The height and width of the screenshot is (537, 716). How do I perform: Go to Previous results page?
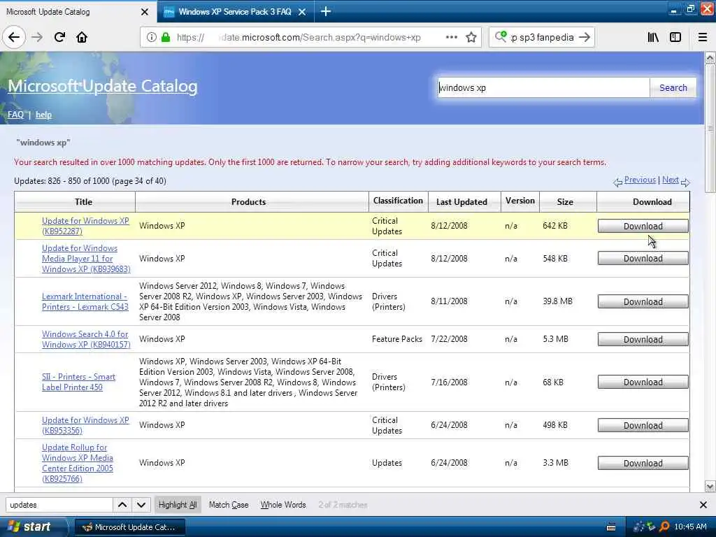click(640, 180)
